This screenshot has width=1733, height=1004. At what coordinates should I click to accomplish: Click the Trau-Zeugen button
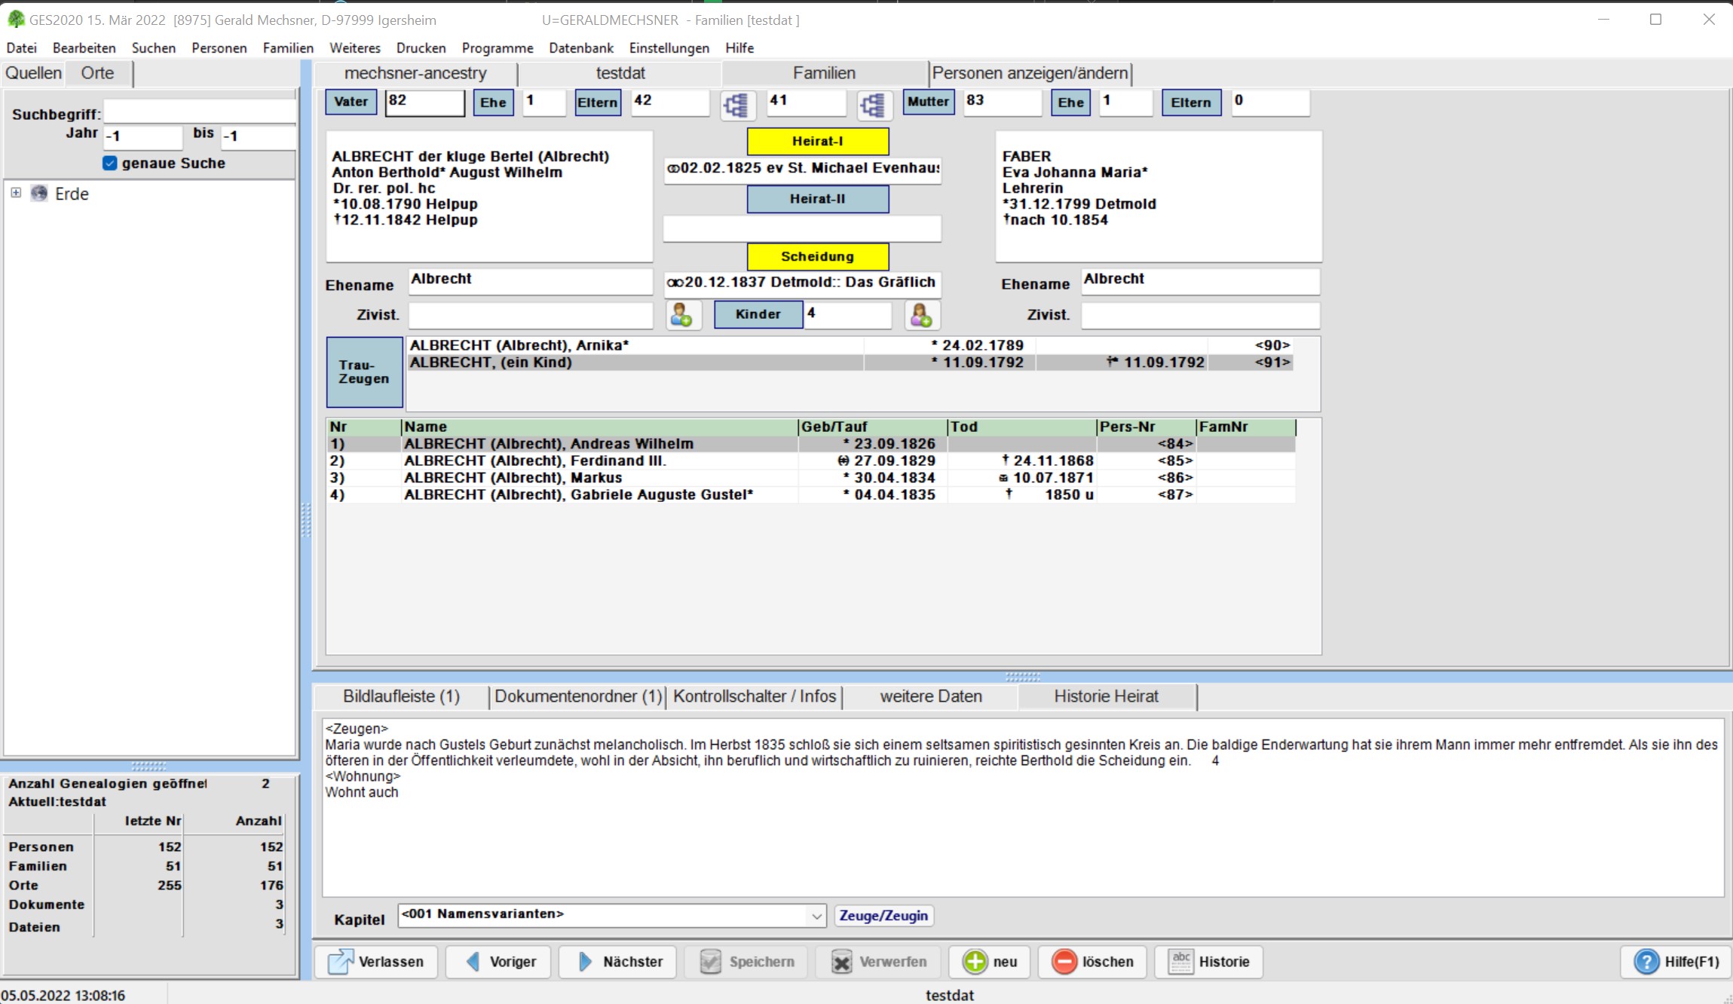point(364,372)
